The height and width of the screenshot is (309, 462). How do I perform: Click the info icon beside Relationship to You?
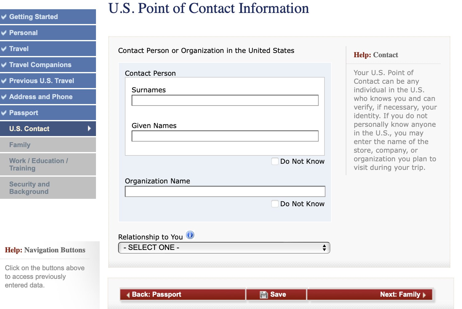pyautogui.click(x=190, y=235)
